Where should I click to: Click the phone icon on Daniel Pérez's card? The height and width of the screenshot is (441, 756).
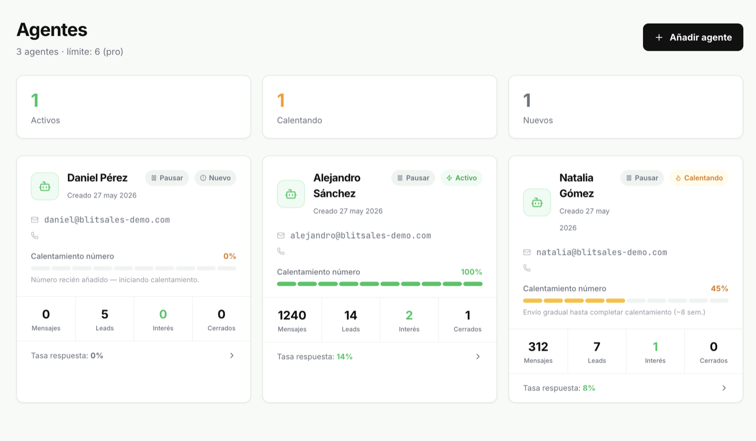pyautogui.click(x=35, y=236)
